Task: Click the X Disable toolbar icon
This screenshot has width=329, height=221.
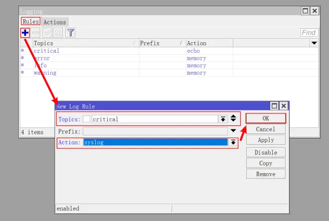Action: coord(58,33)
